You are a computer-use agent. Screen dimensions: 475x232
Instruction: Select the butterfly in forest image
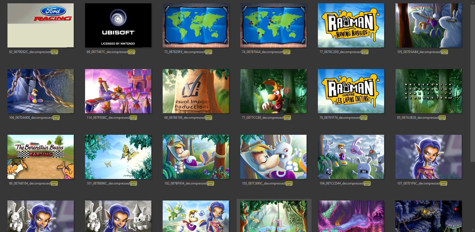click(118, 157)
